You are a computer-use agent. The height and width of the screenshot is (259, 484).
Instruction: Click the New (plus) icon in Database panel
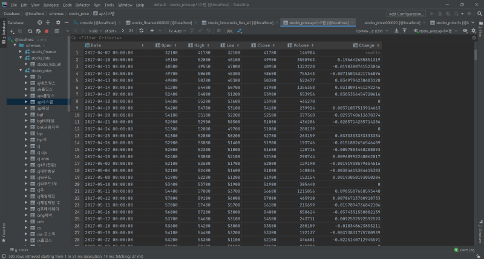tap(11, 31)
